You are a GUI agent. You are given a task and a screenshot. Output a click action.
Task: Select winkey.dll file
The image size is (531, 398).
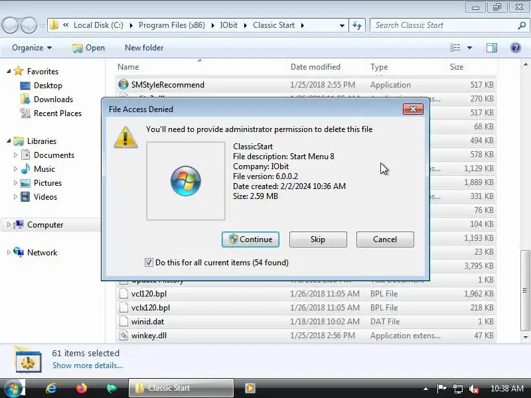pyautogui.click(x=305, y=336)
